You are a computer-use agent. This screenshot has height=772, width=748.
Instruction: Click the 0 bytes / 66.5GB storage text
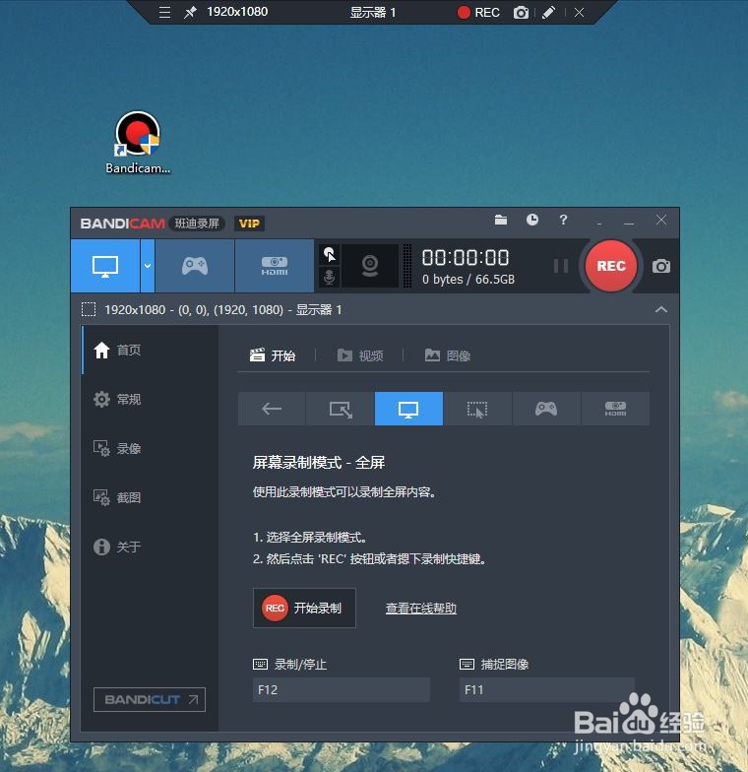(x=468, y=280)
